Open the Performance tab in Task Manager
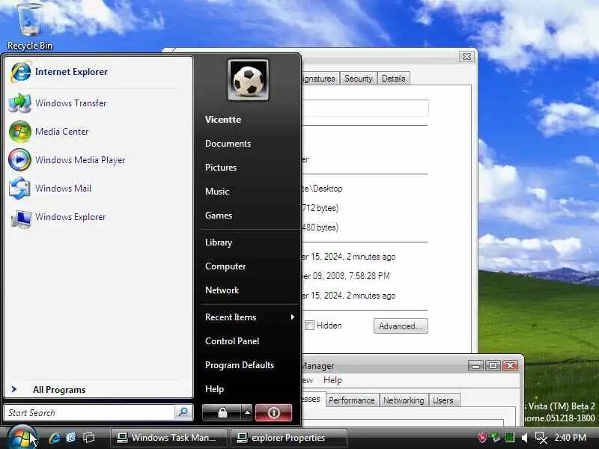This screenshot has width=599, height=449. [x=352, y=400]
